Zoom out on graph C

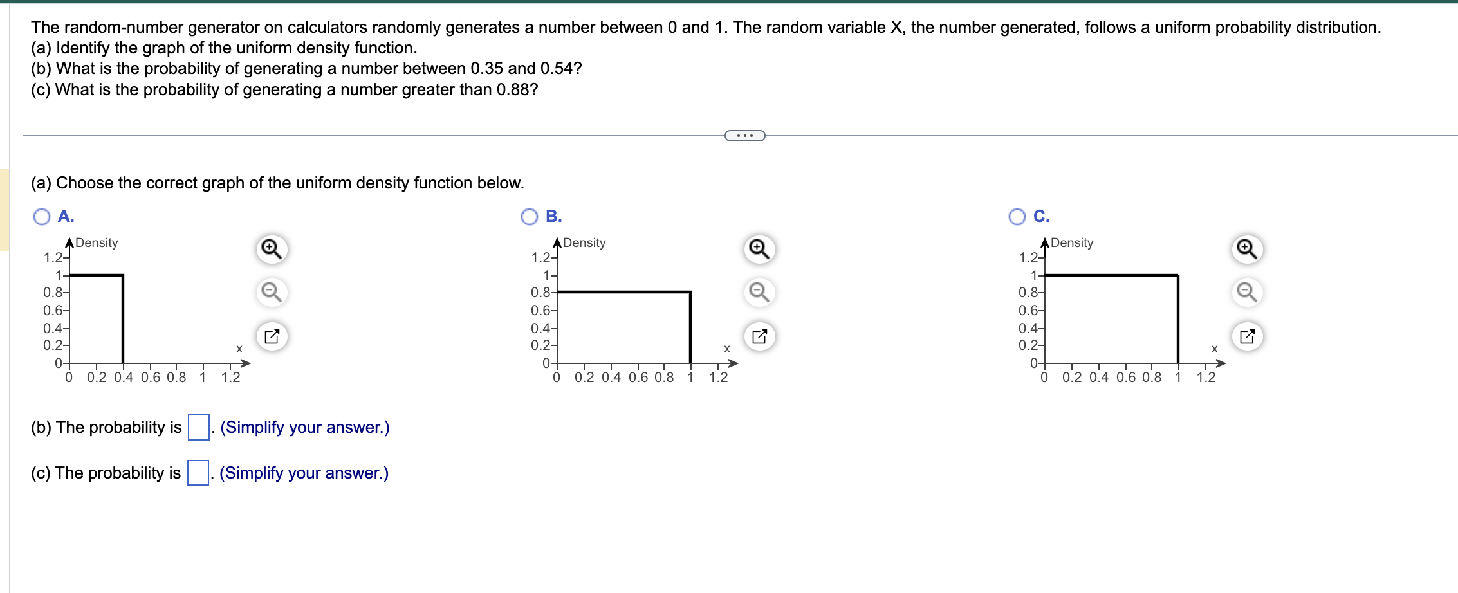[x=1247, y=292]
